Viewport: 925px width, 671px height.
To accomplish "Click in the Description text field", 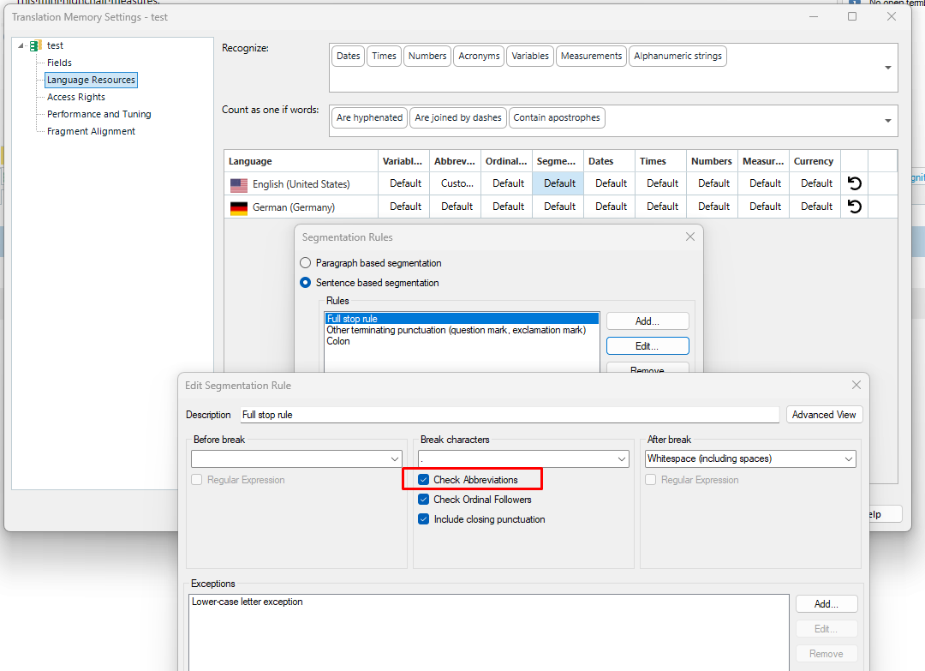I will tap(510, 414).
